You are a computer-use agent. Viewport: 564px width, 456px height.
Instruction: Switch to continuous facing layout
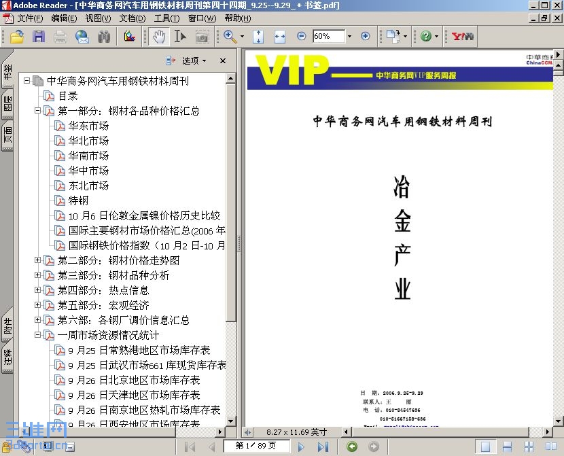529,447
